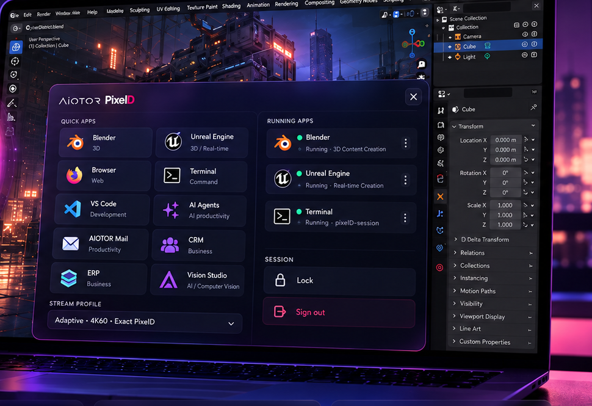The height and width of the screenshot is (406, 592).
Task: Toggle visibility eye for Camera in outliner
Action: click(525, 34)
